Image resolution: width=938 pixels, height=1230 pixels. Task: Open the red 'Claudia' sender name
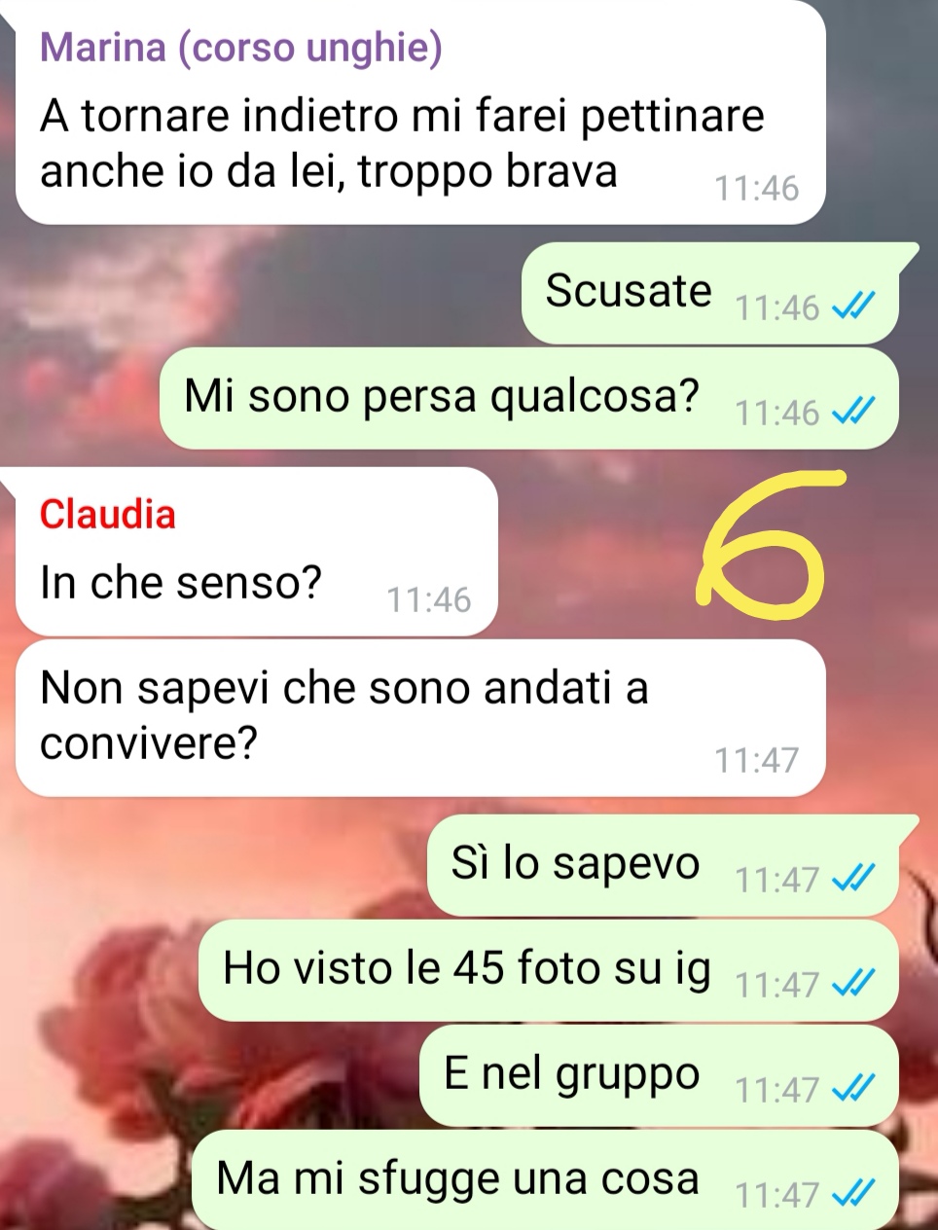click(x=108, y=514)
